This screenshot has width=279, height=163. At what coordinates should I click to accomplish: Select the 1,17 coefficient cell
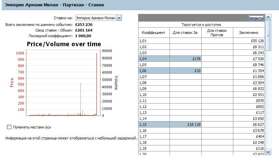point(154,137)
